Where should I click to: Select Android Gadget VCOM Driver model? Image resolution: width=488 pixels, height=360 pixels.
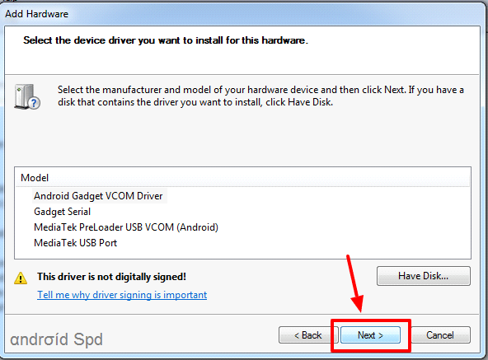[98, 196]
